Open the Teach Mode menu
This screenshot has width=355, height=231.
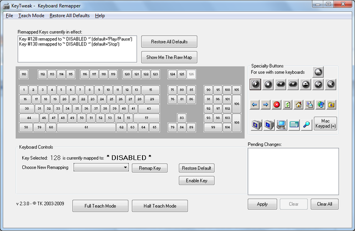click(31, 16)
